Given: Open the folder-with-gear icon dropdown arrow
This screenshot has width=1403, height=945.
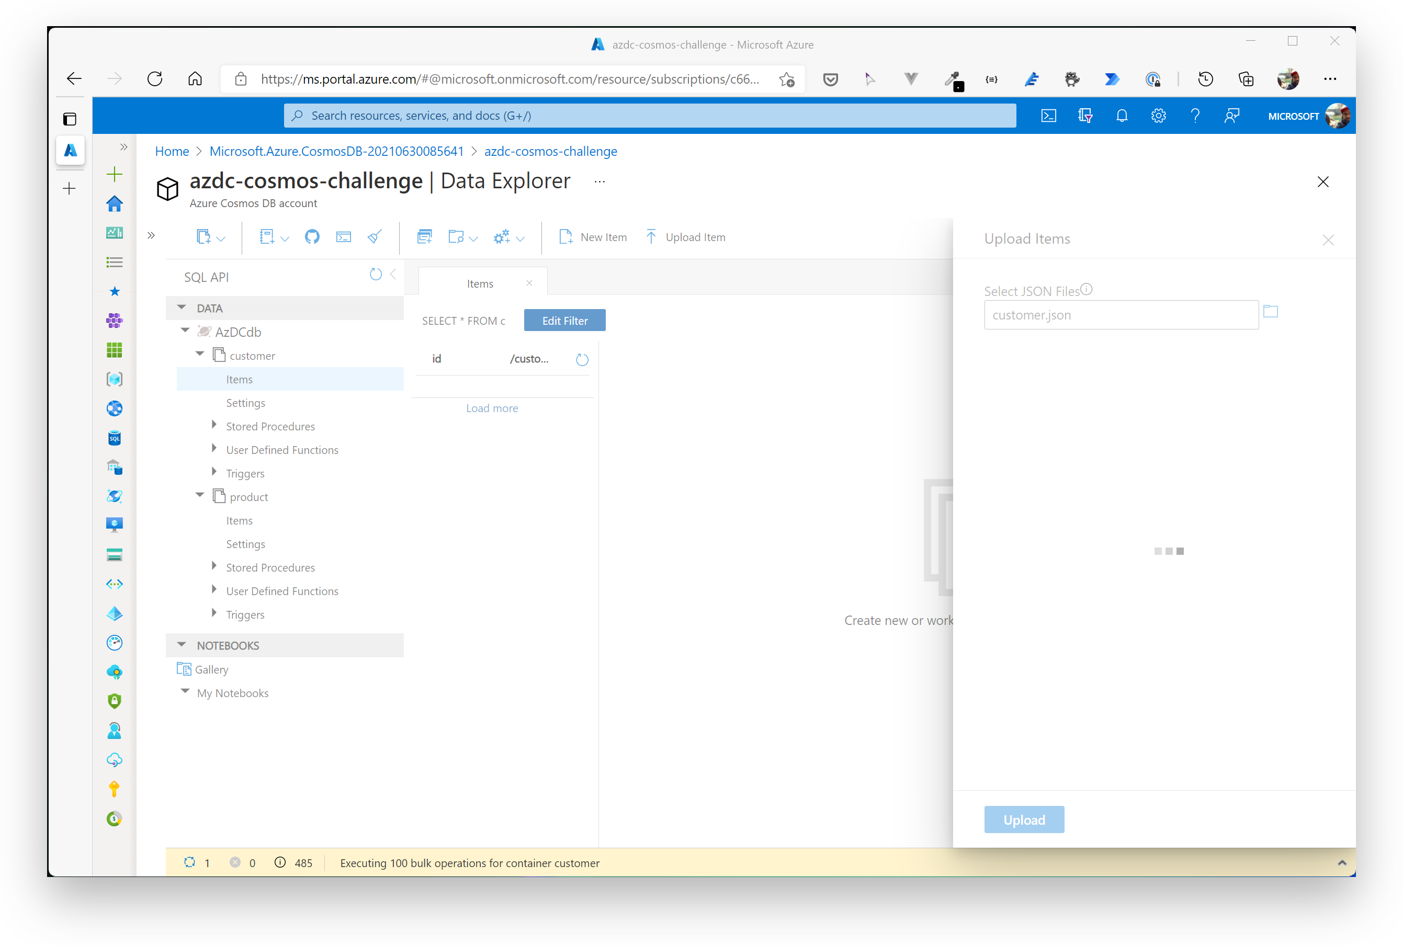Looking at the screenshot, I should 474,240.
